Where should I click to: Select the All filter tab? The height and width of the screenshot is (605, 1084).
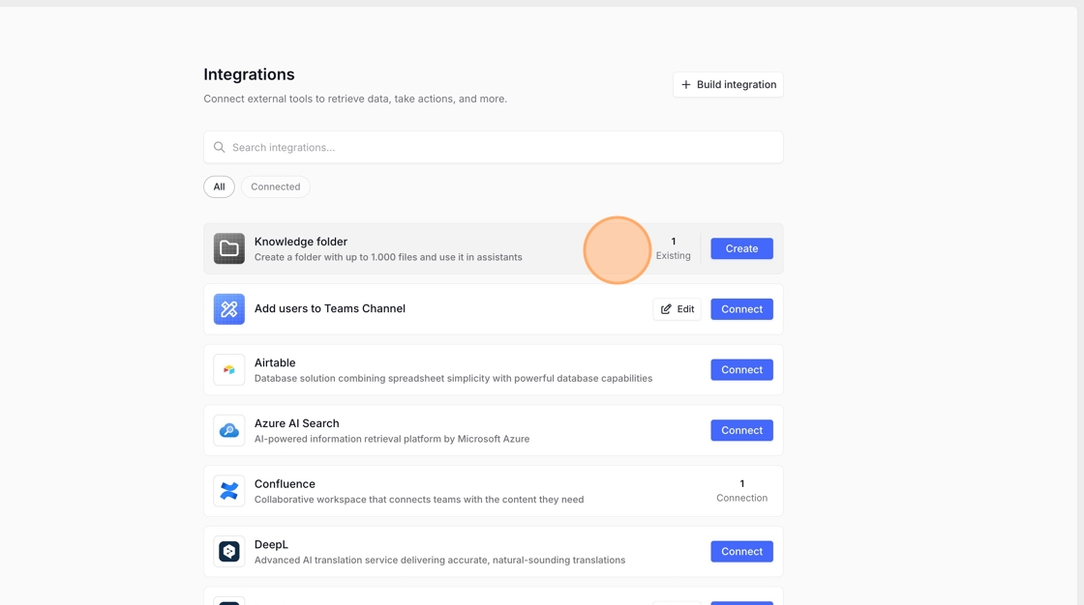point(219,187)
